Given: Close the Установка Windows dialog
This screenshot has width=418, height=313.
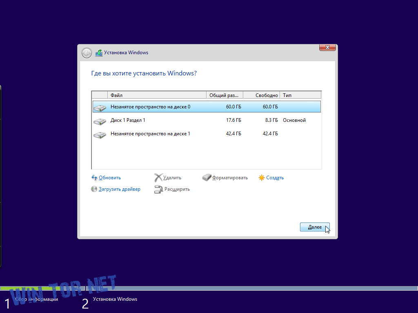Looking at the screenshot, I should click(327, 47).
